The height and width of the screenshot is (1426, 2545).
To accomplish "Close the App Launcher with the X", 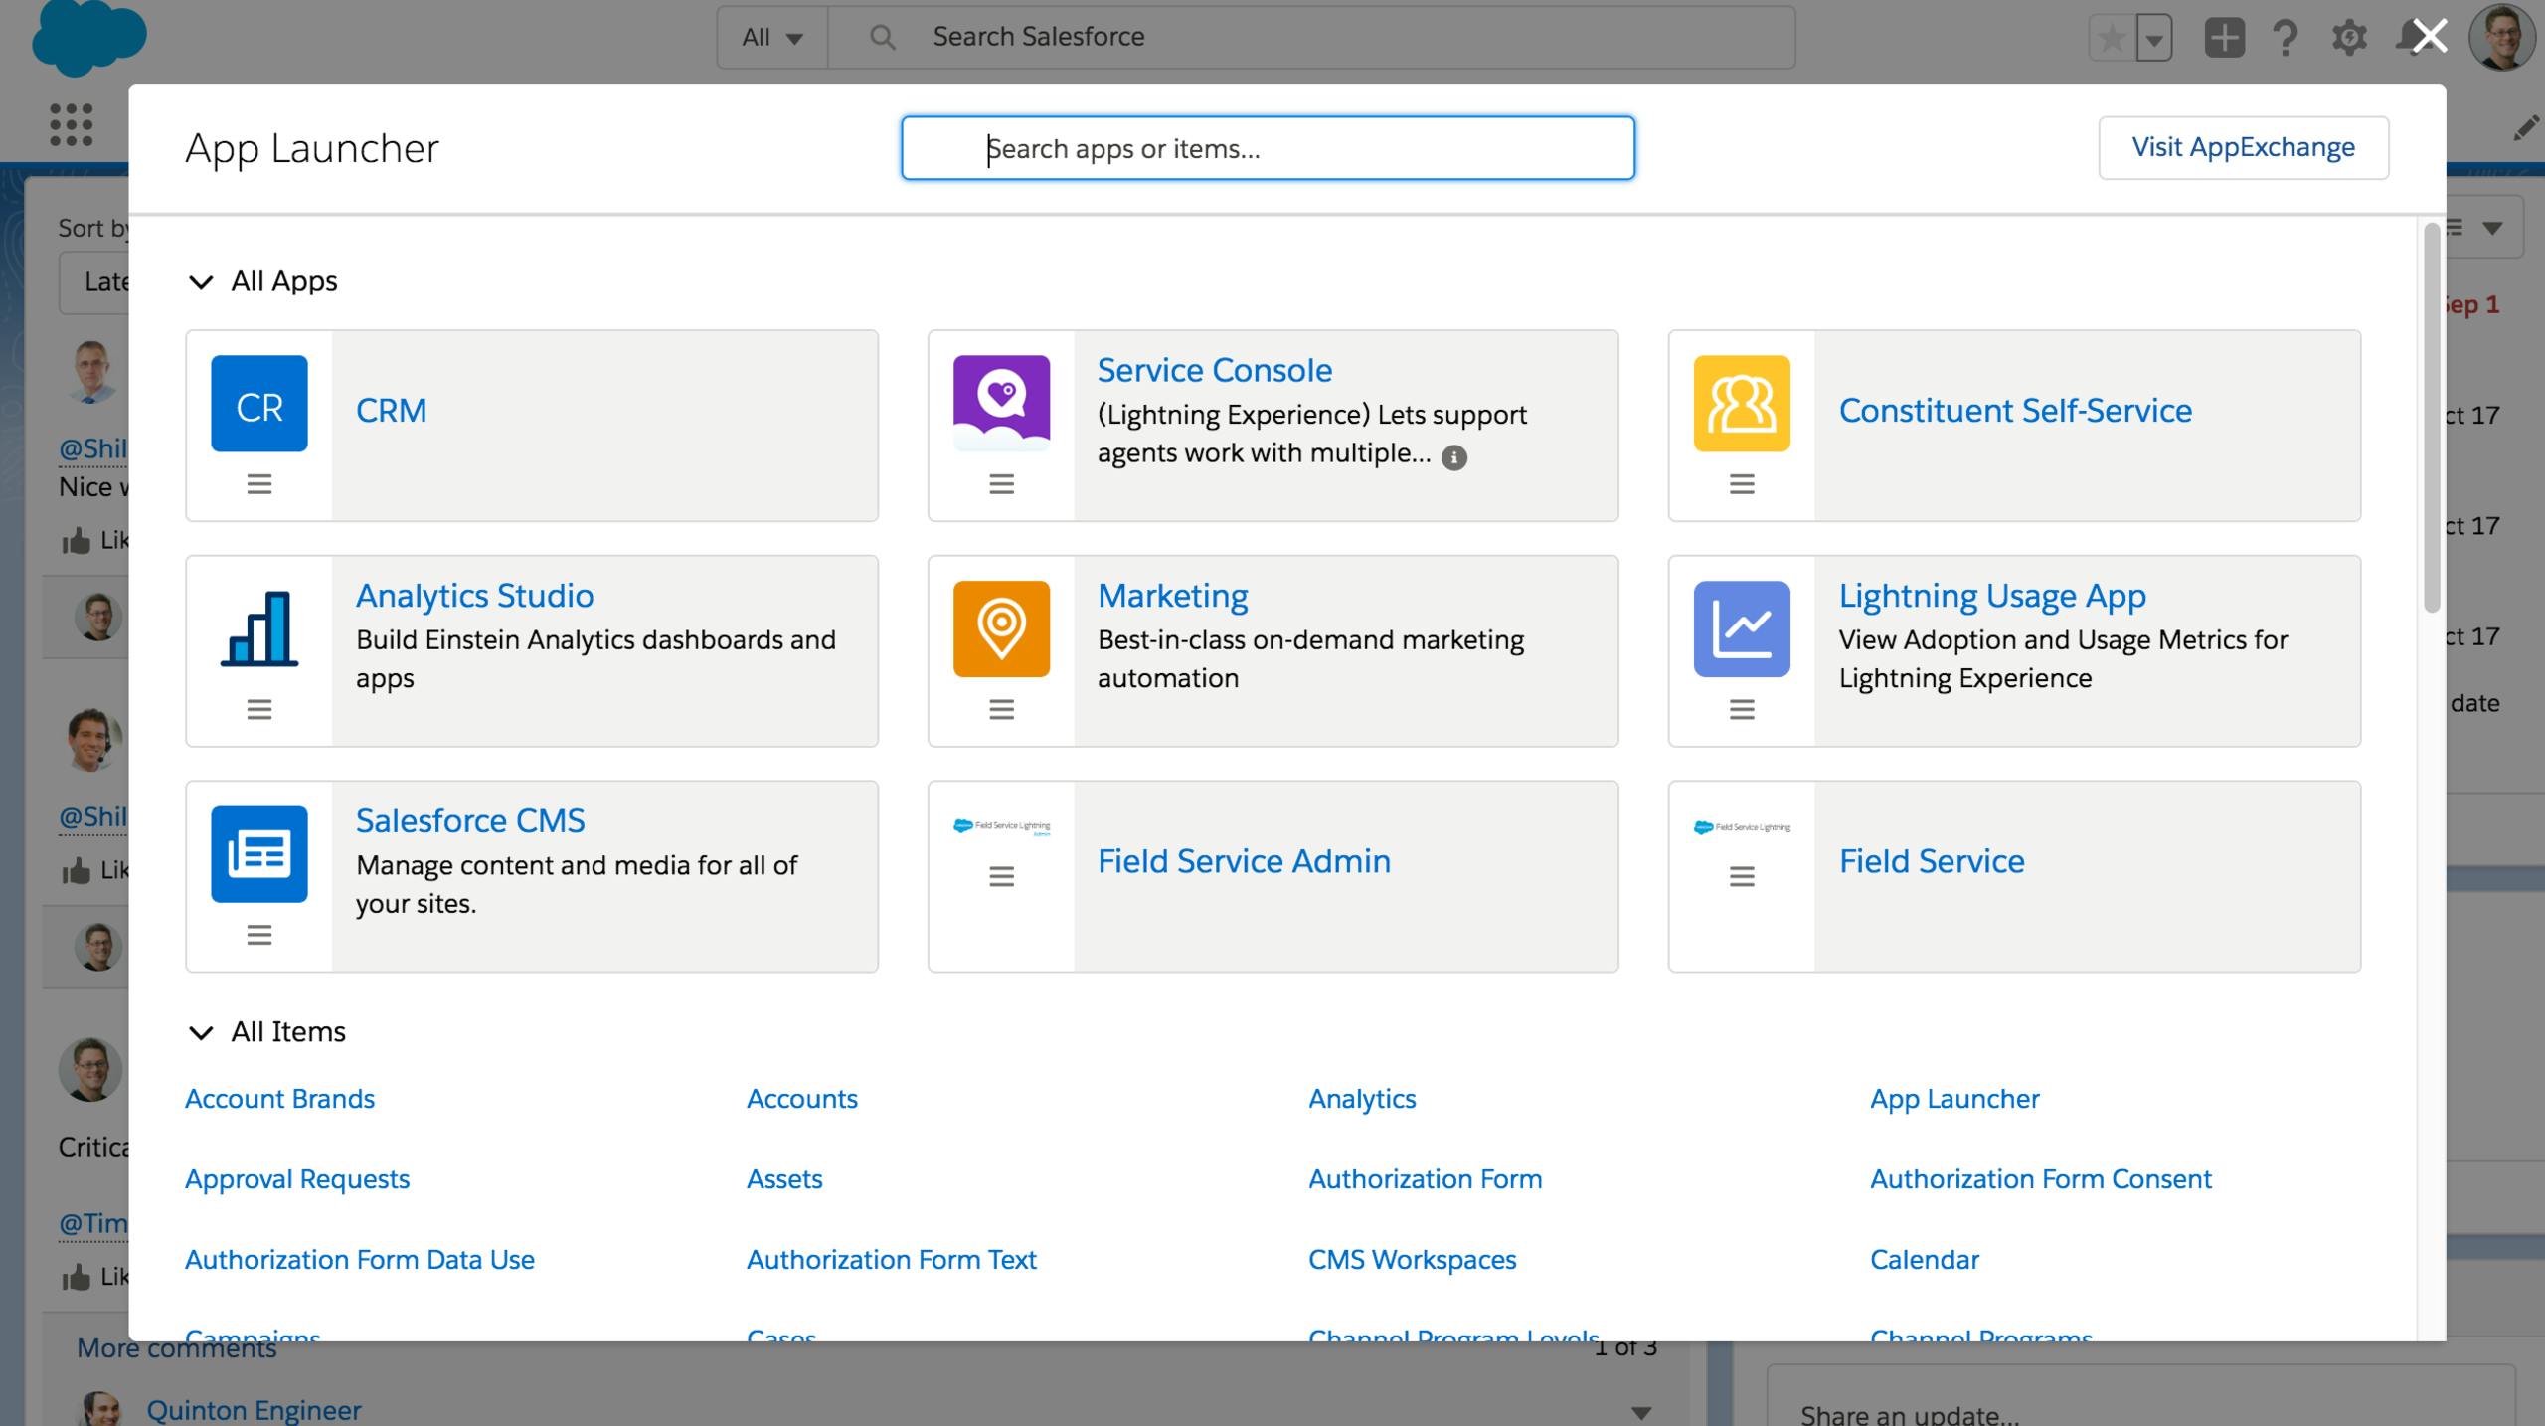I will click(2430, 37).
